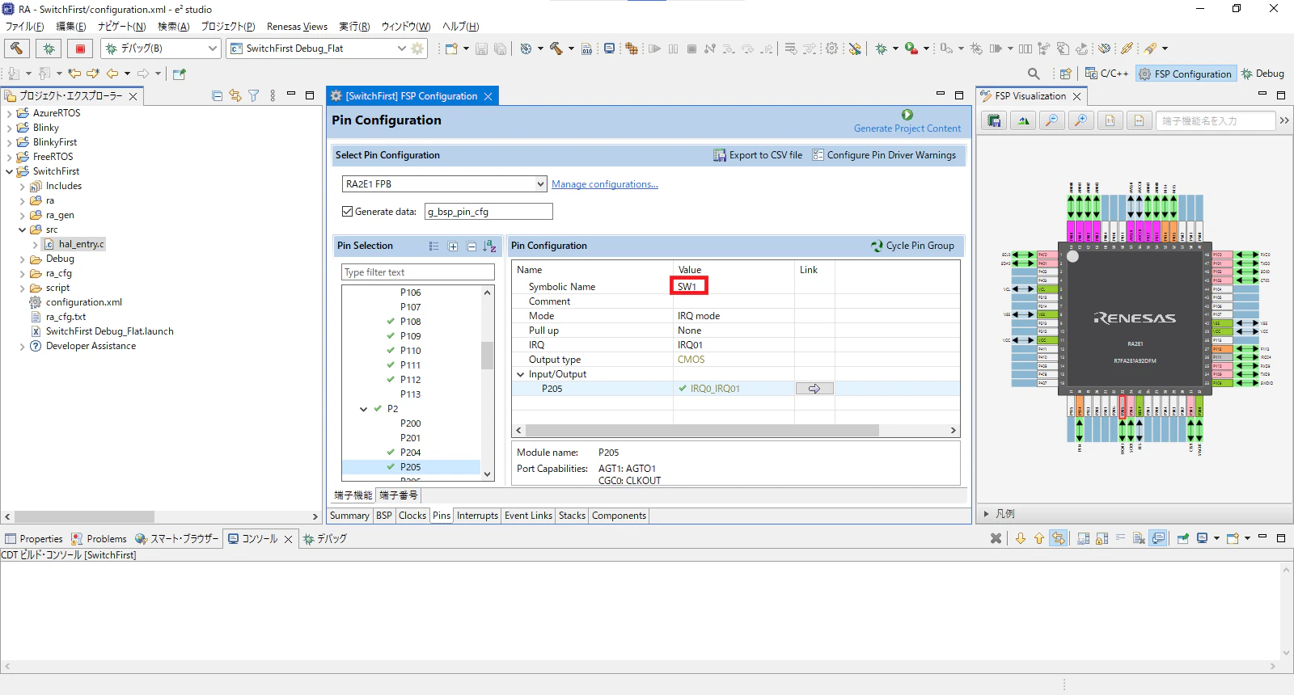This screenshot has height=695, width=1294.
Task: Switch to the 端子番号 tab
Action: click(399, 495)
